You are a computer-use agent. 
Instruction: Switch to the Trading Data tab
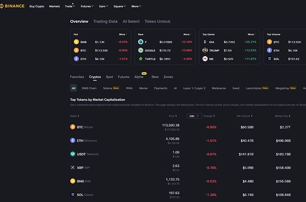[105, 21]
